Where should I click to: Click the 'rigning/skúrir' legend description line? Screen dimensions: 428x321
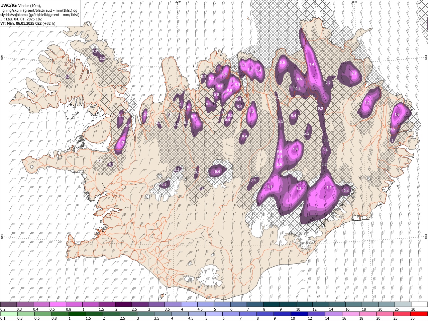coord(39,10)
